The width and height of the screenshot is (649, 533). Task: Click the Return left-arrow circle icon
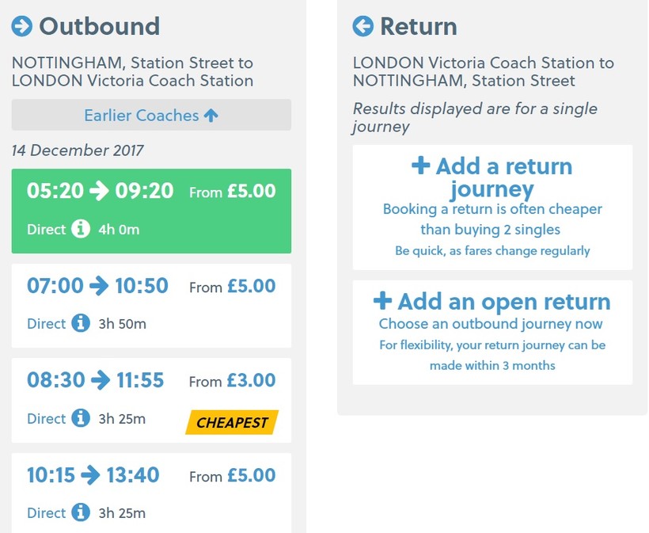tap(362, 27)
